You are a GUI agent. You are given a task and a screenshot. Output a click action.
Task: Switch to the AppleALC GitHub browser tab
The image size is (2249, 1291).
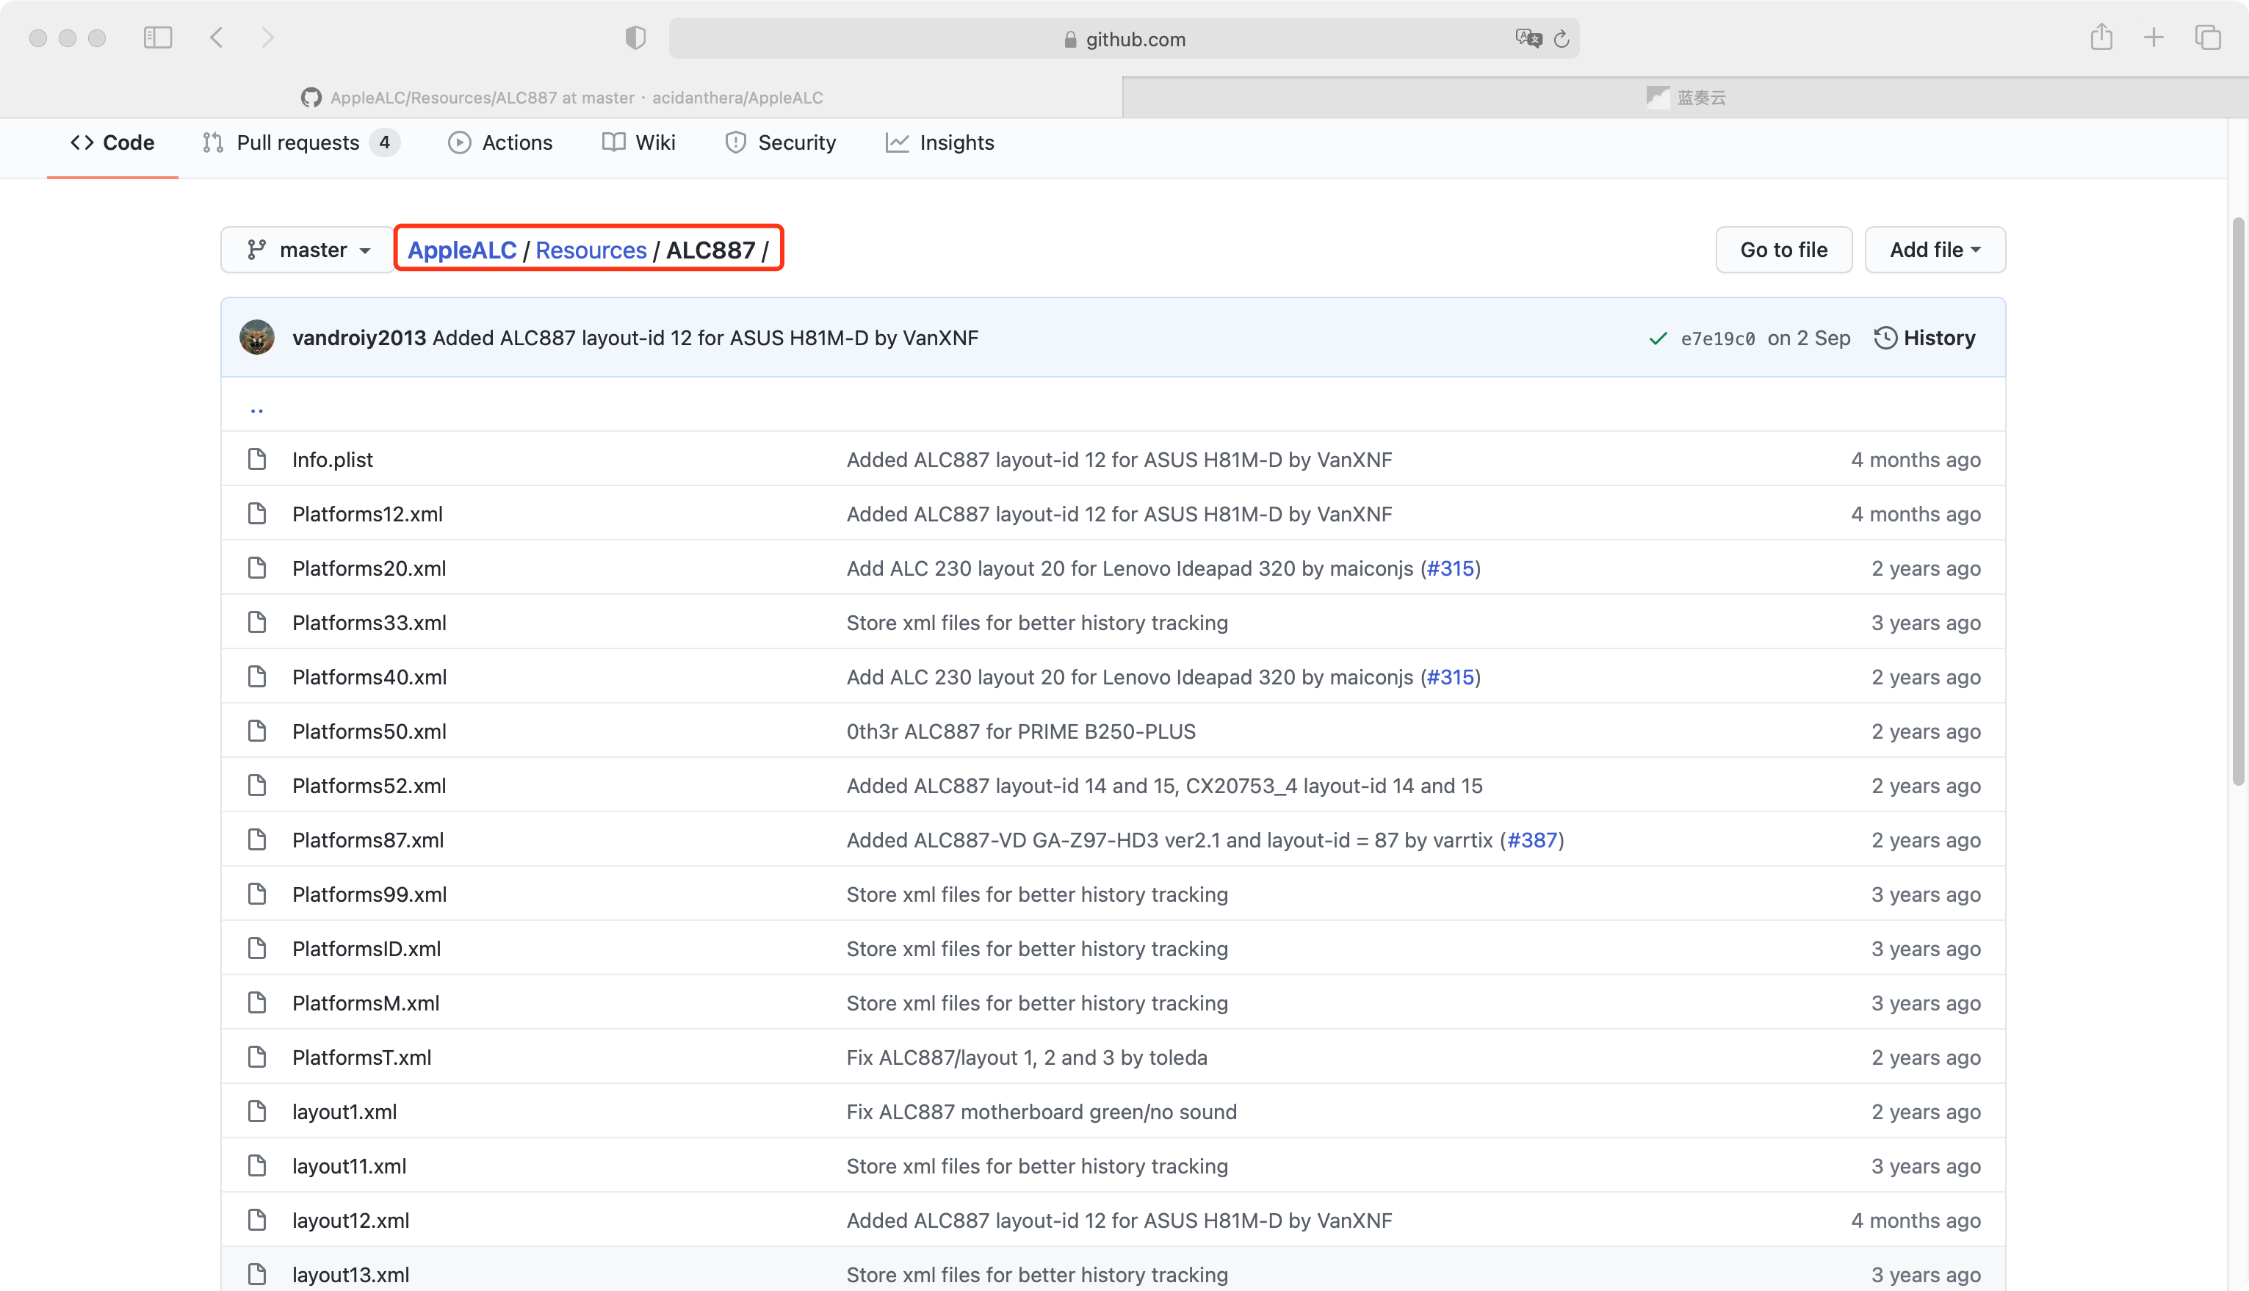561,98
